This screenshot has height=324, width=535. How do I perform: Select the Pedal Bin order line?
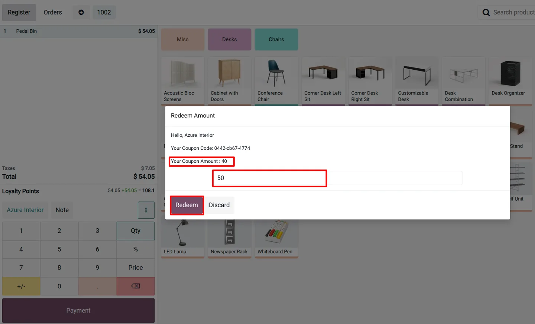[79, 31]
